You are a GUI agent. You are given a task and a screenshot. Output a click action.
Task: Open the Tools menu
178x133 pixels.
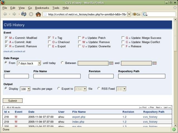click(56, 8)
